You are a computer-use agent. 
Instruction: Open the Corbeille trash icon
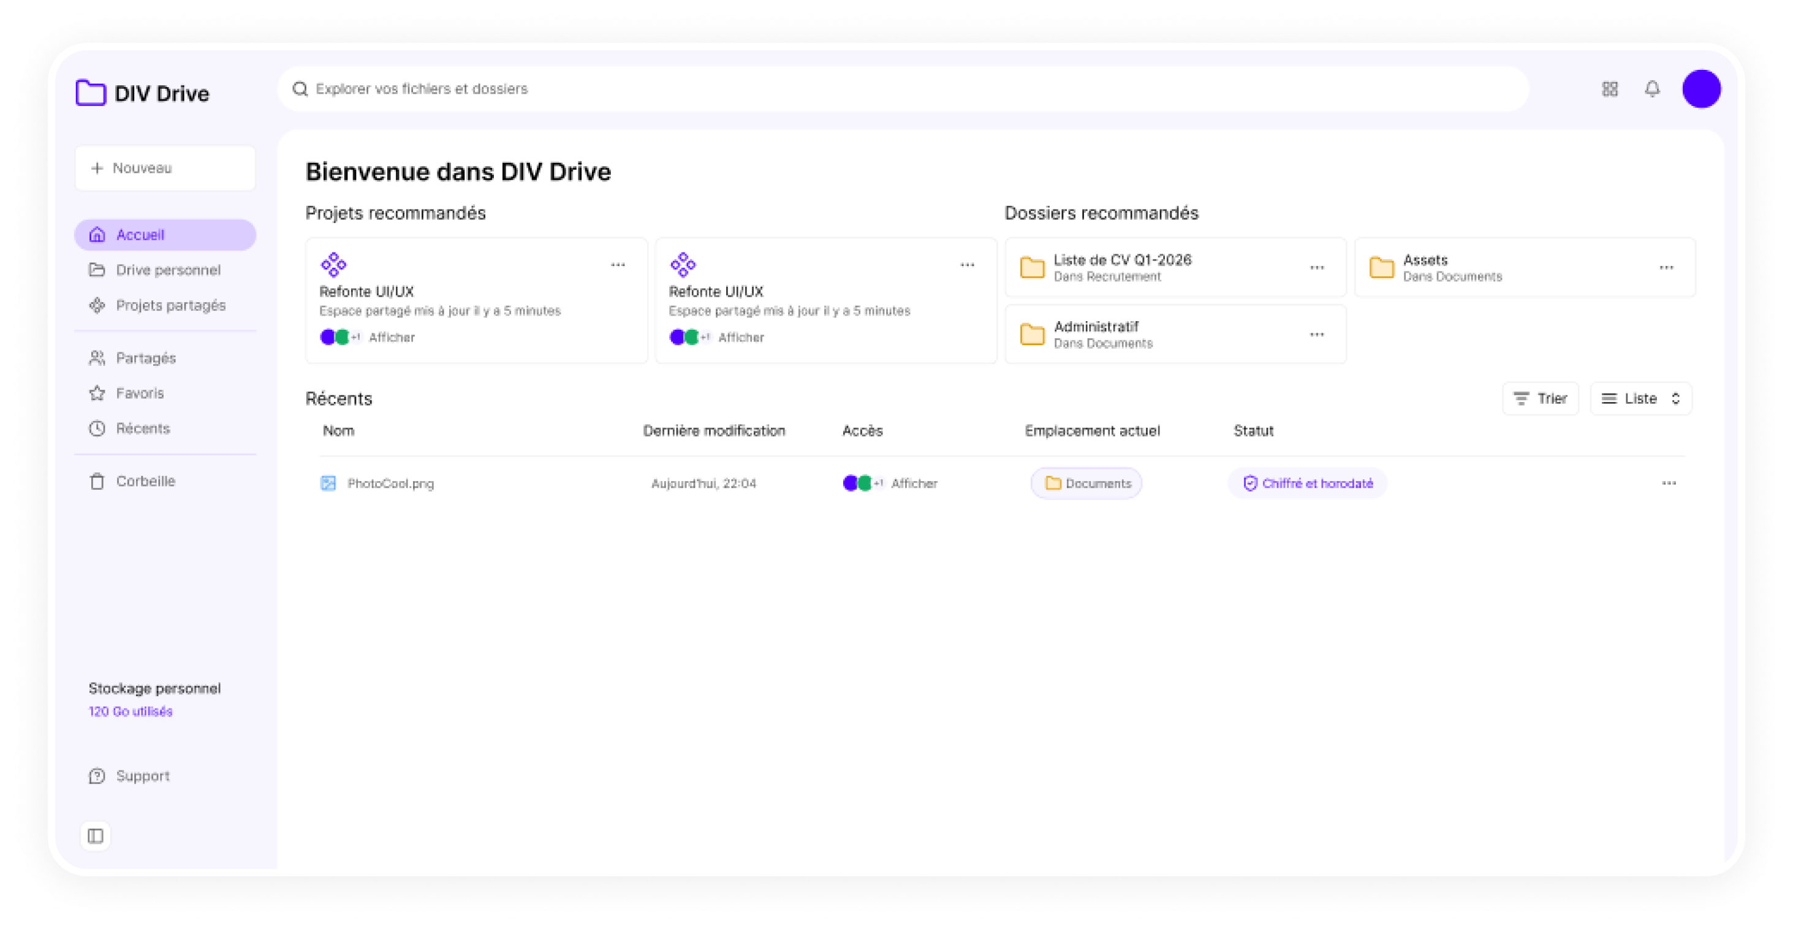97,481
